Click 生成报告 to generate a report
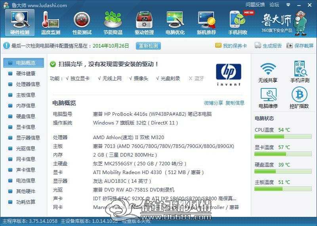317x226 pixels. (x=268, y=46)
